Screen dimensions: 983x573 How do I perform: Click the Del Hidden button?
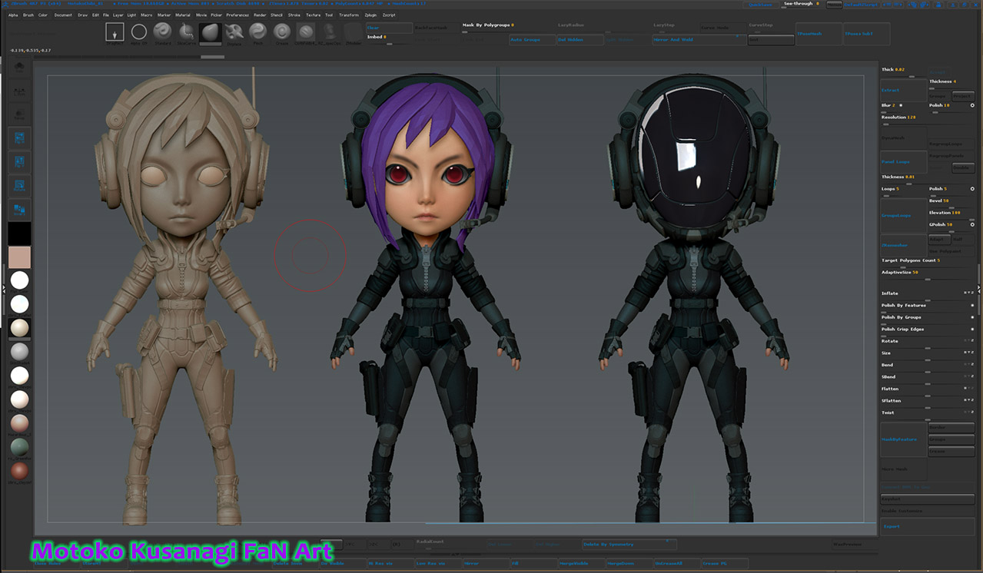coord(580,39)
